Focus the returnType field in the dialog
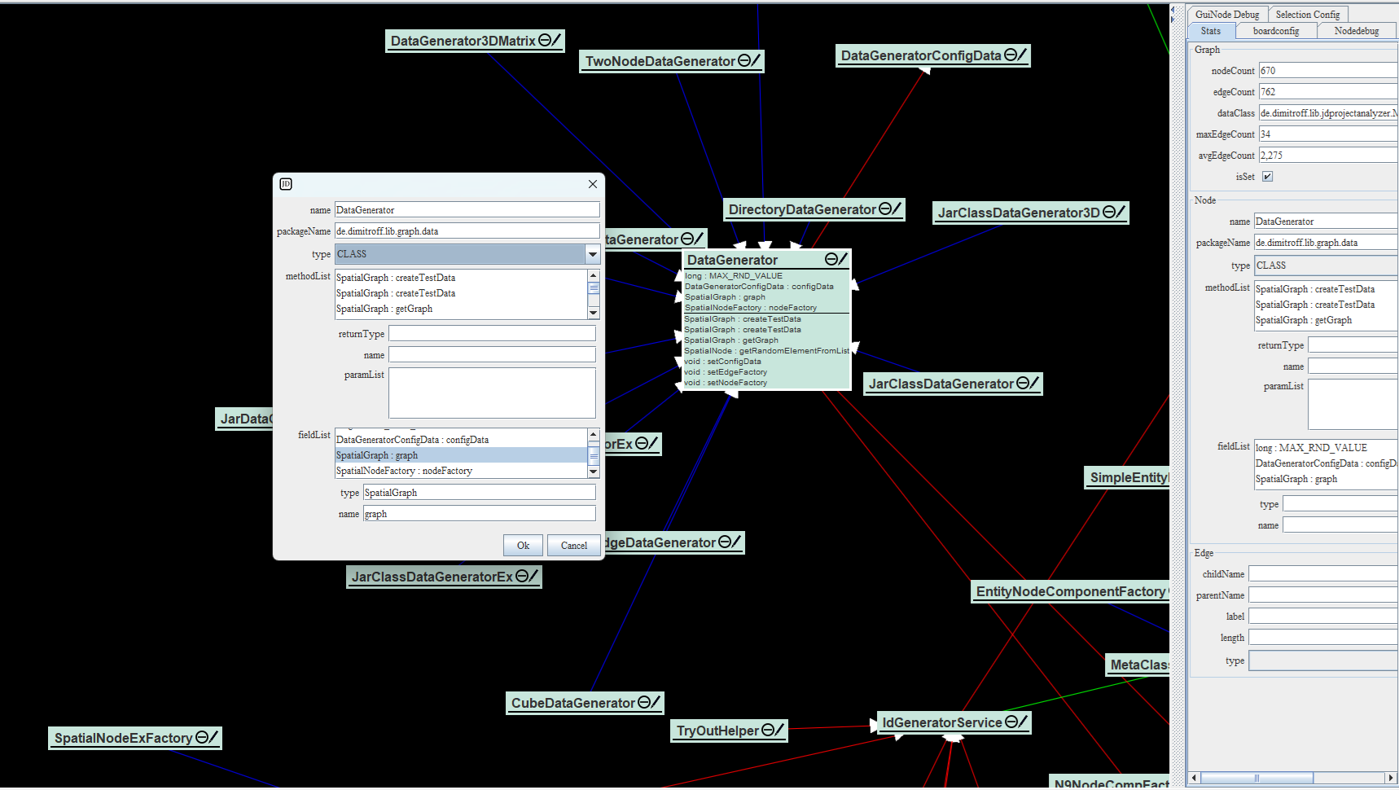This screenshot has width=1399, height=790. coord(492,333)
